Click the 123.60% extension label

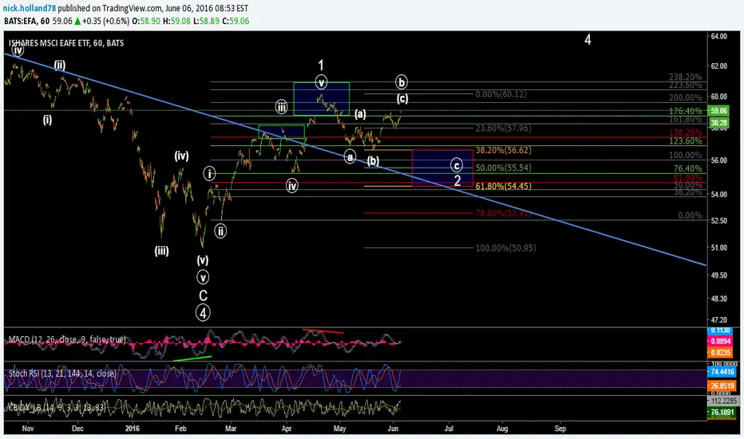coord(685,141)
